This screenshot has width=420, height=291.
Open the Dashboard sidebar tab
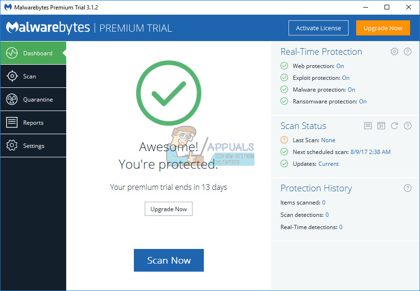(x=33, y=53)
